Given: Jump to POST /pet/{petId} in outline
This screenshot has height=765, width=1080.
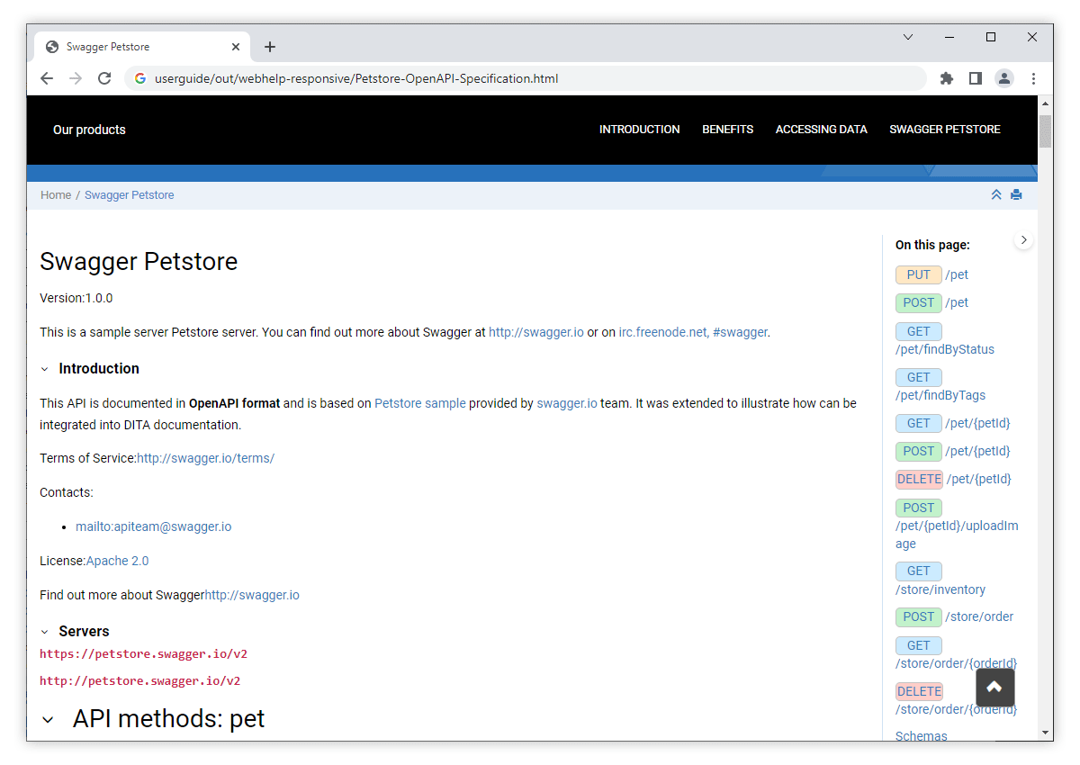Looking at the screenshot, I should 953,451.
